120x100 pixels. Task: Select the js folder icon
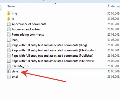coord(9,19)
